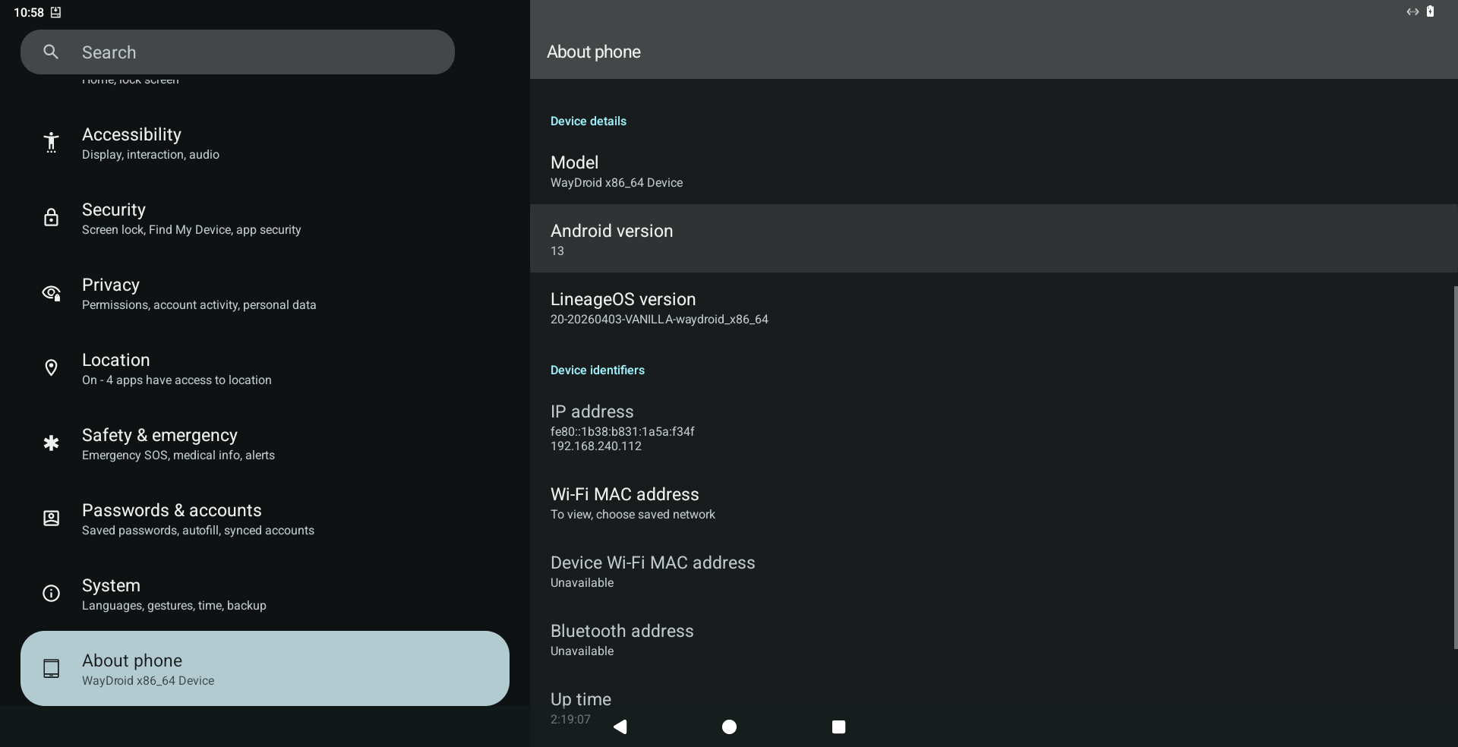Tap the Bluetooth address entry

994,639
